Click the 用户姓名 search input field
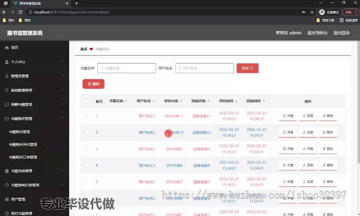 [204, 68]
